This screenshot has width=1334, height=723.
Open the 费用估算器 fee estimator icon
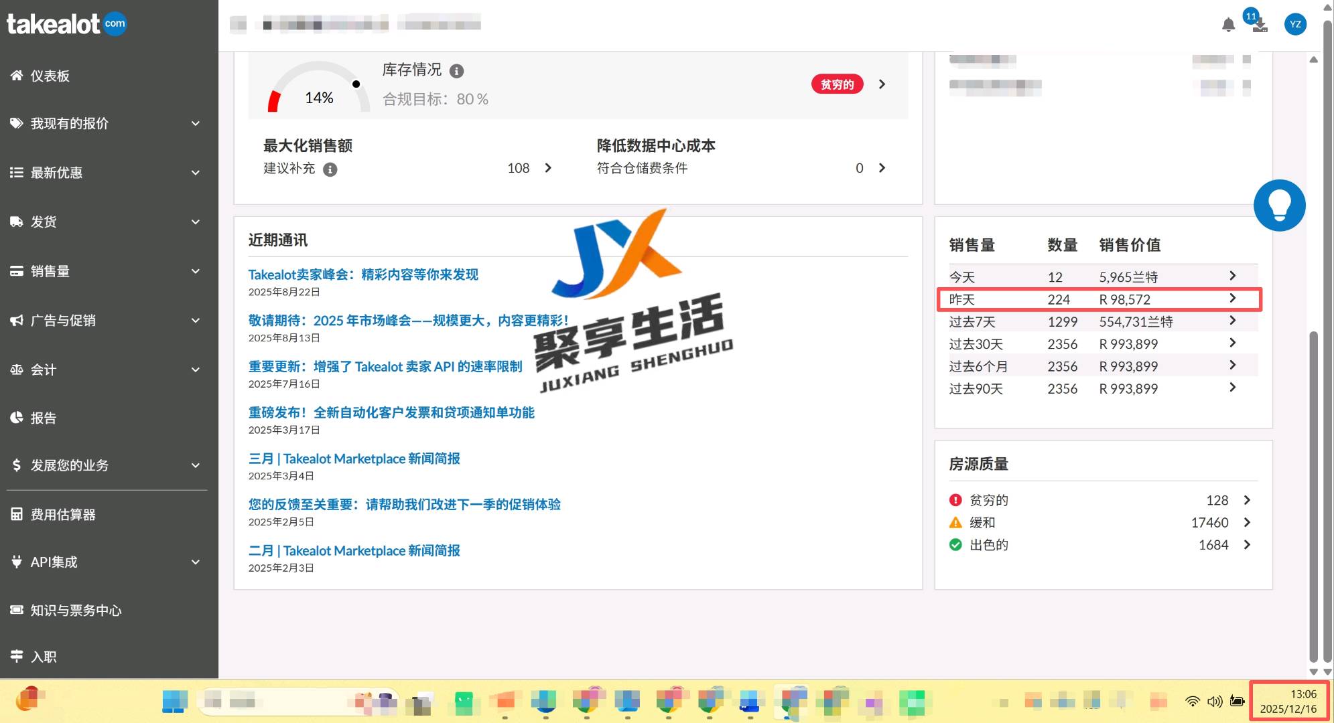17,513
